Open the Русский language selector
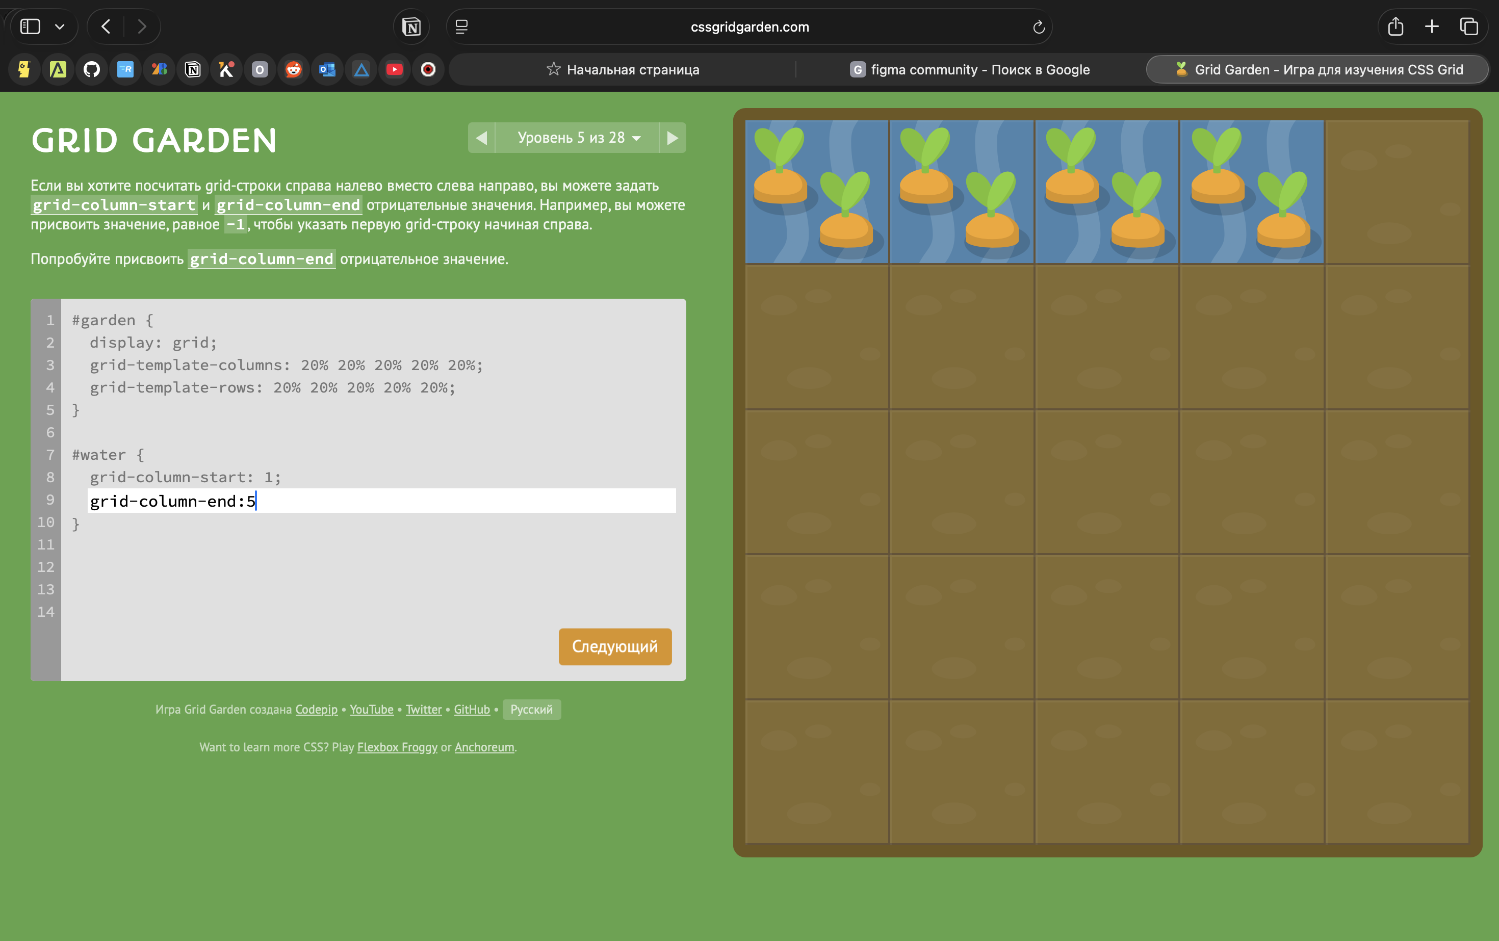This screenshot has height=941, width=1499. tap(531, 710)
